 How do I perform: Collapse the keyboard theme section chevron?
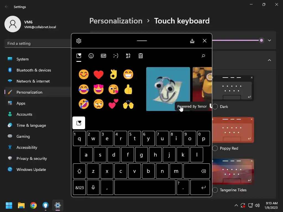(269, 60)
